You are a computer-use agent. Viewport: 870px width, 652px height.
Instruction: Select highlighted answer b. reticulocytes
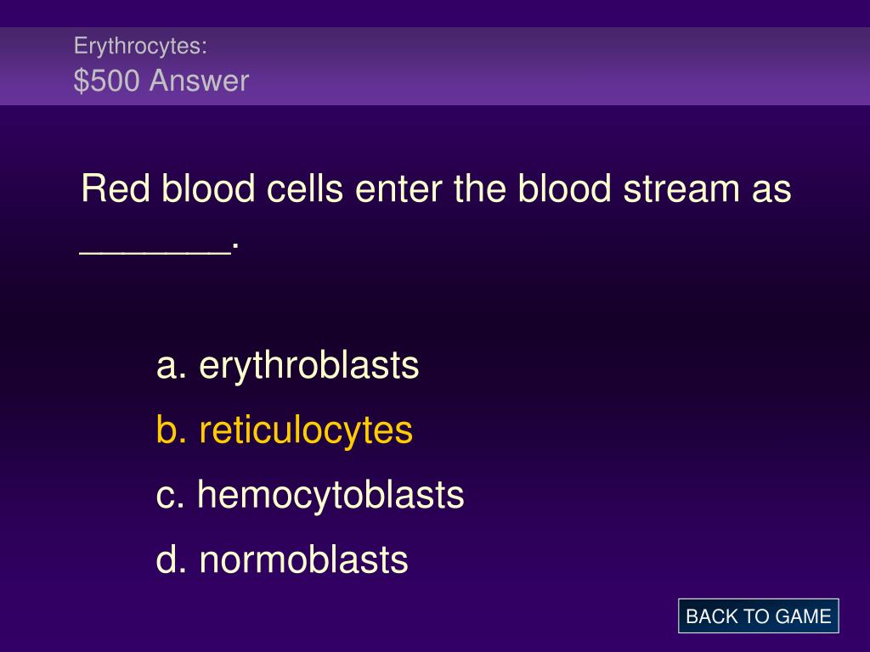[285, 430]
